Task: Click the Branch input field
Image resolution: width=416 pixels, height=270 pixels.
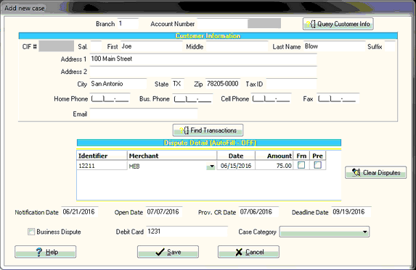Action: click(128, 24)
